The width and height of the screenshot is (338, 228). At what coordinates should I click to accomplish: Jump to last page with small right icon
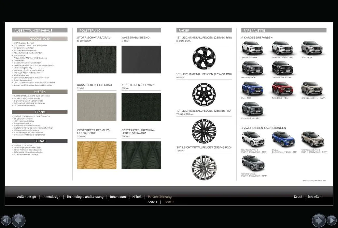point(331,221)
